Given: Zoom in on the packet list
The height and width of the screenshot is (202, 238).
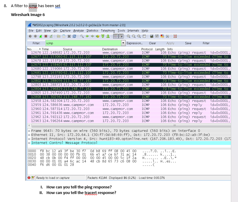Looking at the screenshot, I should click(x=128, y=36).
